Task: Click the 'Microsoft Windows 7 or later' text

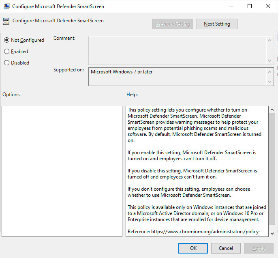Action: click(122, 72)
